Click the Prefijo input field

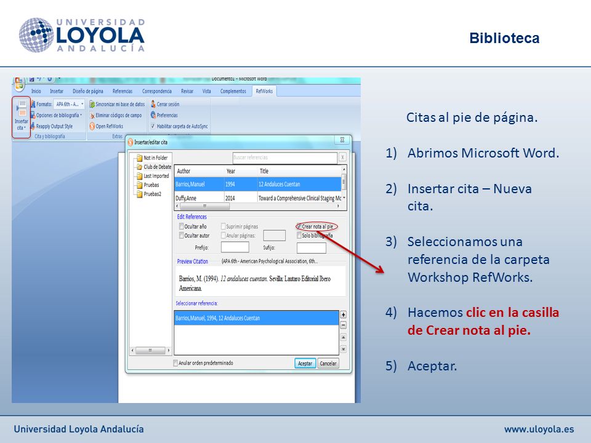point(235,247)
